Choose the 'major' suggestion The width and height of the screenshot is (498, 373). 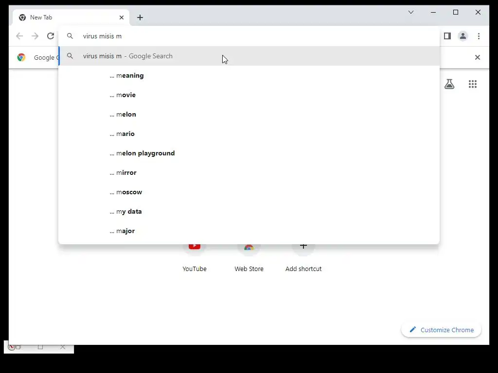pos(249,231)
